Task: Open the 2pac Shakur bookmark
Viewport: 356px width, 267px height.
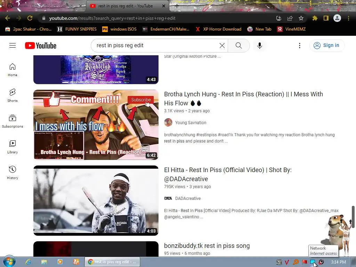Action: tap(29, 29)
